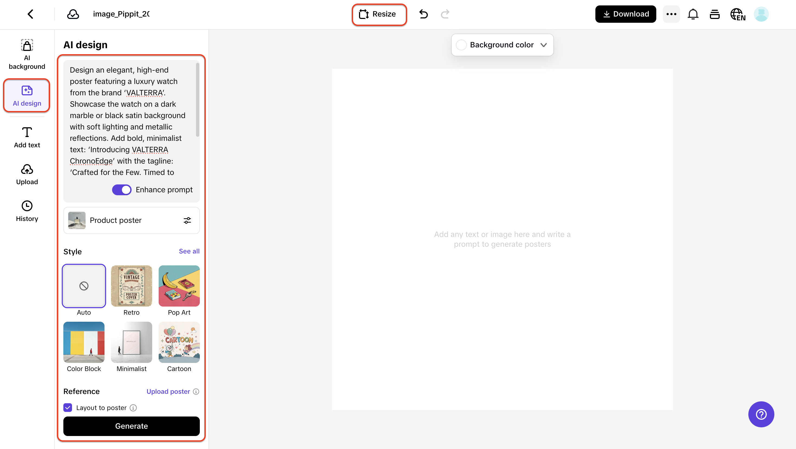Uncheck Layout to poster
Screen dimensions: 796x449
[67, 408]
